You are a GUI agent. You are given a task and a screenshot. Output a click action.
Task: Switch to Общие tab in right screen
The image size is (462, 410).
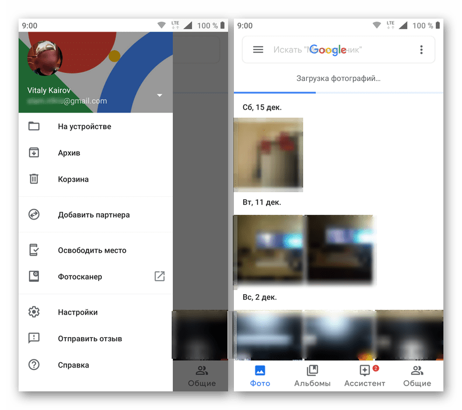417,376
